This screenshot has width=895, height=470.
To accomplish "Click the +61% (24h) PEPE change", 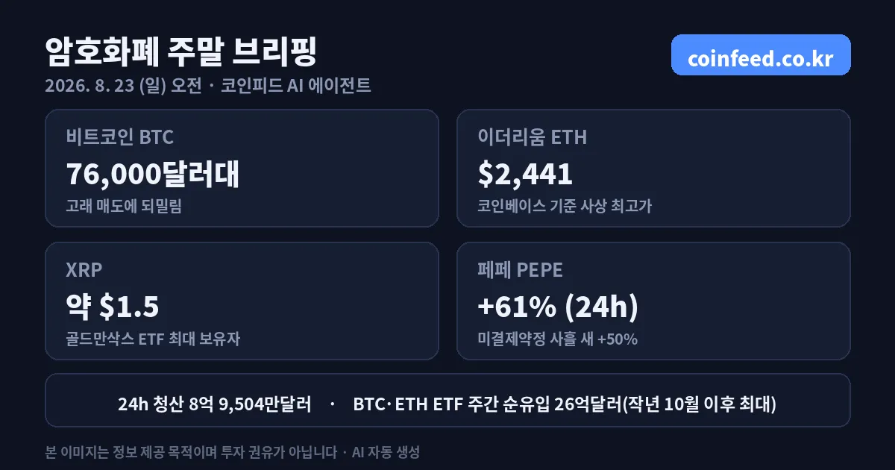I will point(558,307).
